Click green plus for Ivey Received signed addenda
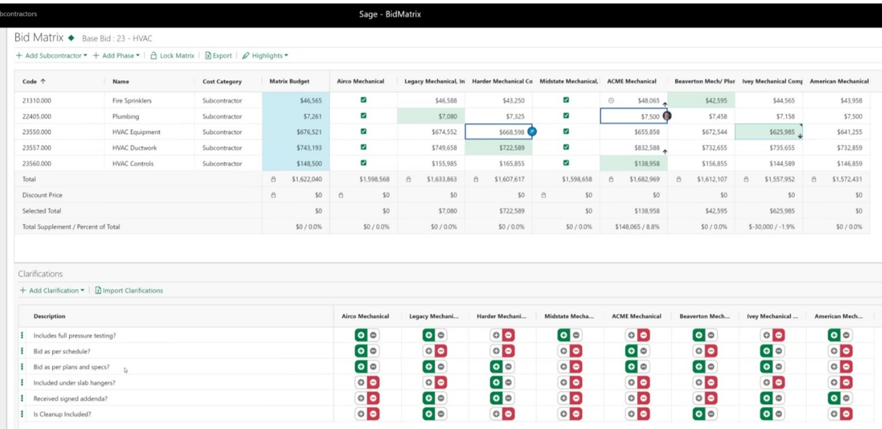882x429 pixels. pyautogui.click(x=766, y=398)
